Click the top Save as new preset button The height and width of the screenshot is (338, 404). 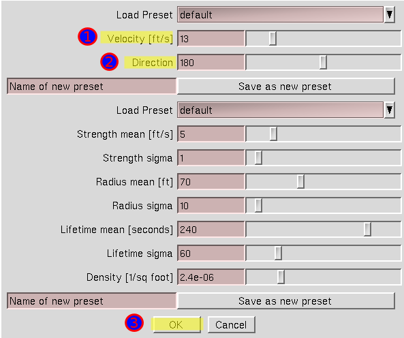tap(285, 87)
